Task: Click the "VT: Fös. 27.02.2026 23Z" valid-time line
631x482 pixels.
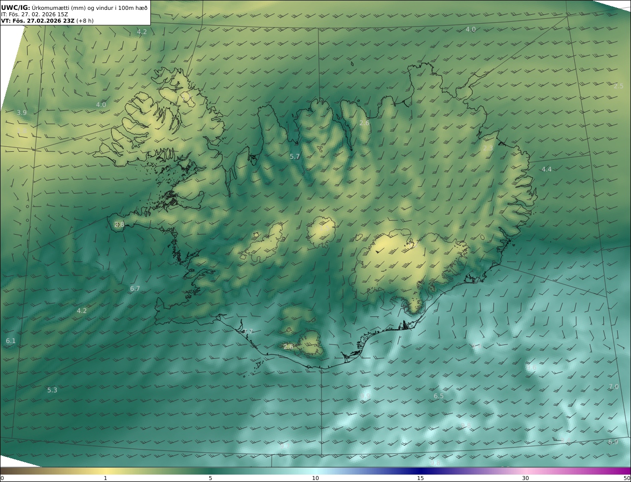Action: pos(47,21)
